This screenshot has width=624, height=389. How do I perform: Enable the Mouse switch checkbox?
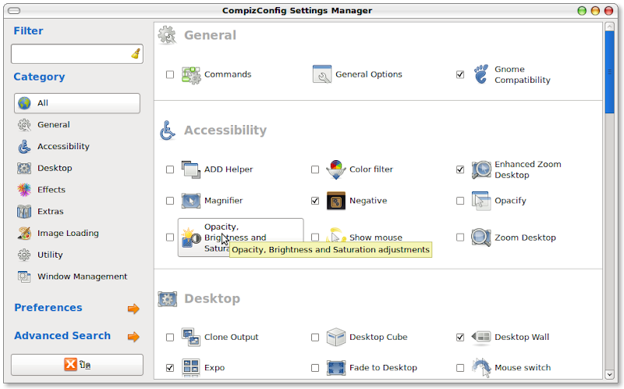(x=460, y=367)
